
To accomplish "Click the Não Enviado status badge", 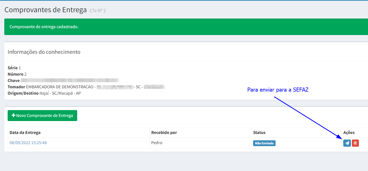I will tap(264, 143).
